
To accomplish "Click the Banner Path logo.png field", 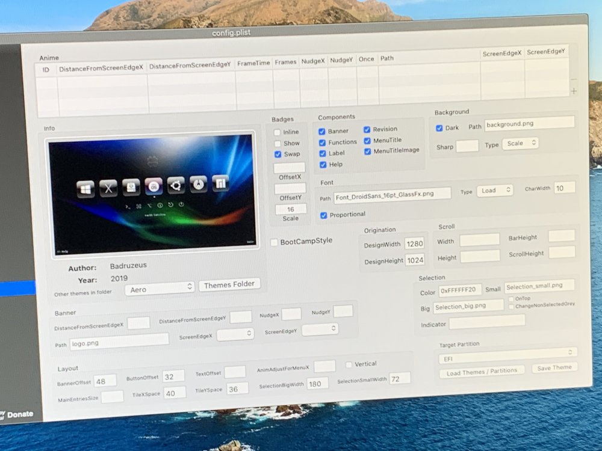I will (119, 342).
